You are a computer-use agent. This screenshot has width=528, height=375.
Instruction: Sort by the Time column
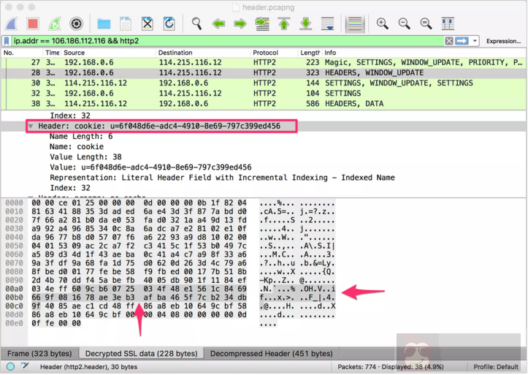pyautogui.click(x=52, y=53)
